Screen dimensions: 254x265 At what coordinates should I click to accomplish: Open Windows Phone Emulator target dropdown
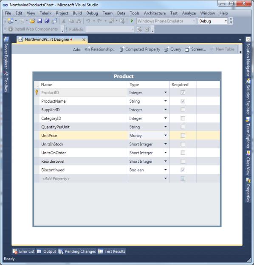pyautogui.click(x=166, y=21)
